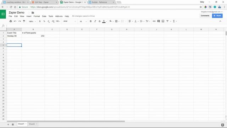Open the Add-ons menu
The height and width of the screenshot is (128, 227).
(59, 16)
